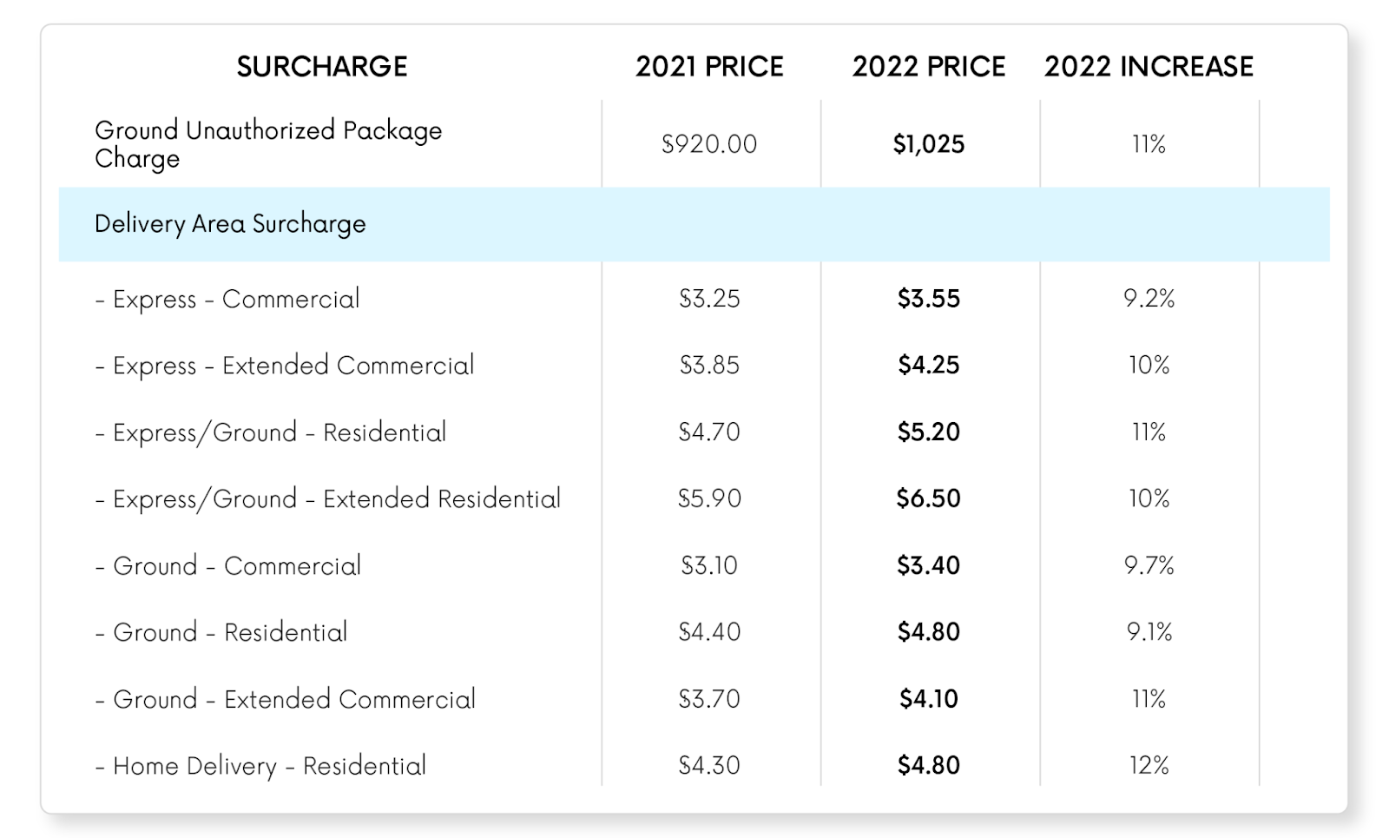Click the 2022 INCREASE column header
The image size is (1389, 838).
[1149, 67]
